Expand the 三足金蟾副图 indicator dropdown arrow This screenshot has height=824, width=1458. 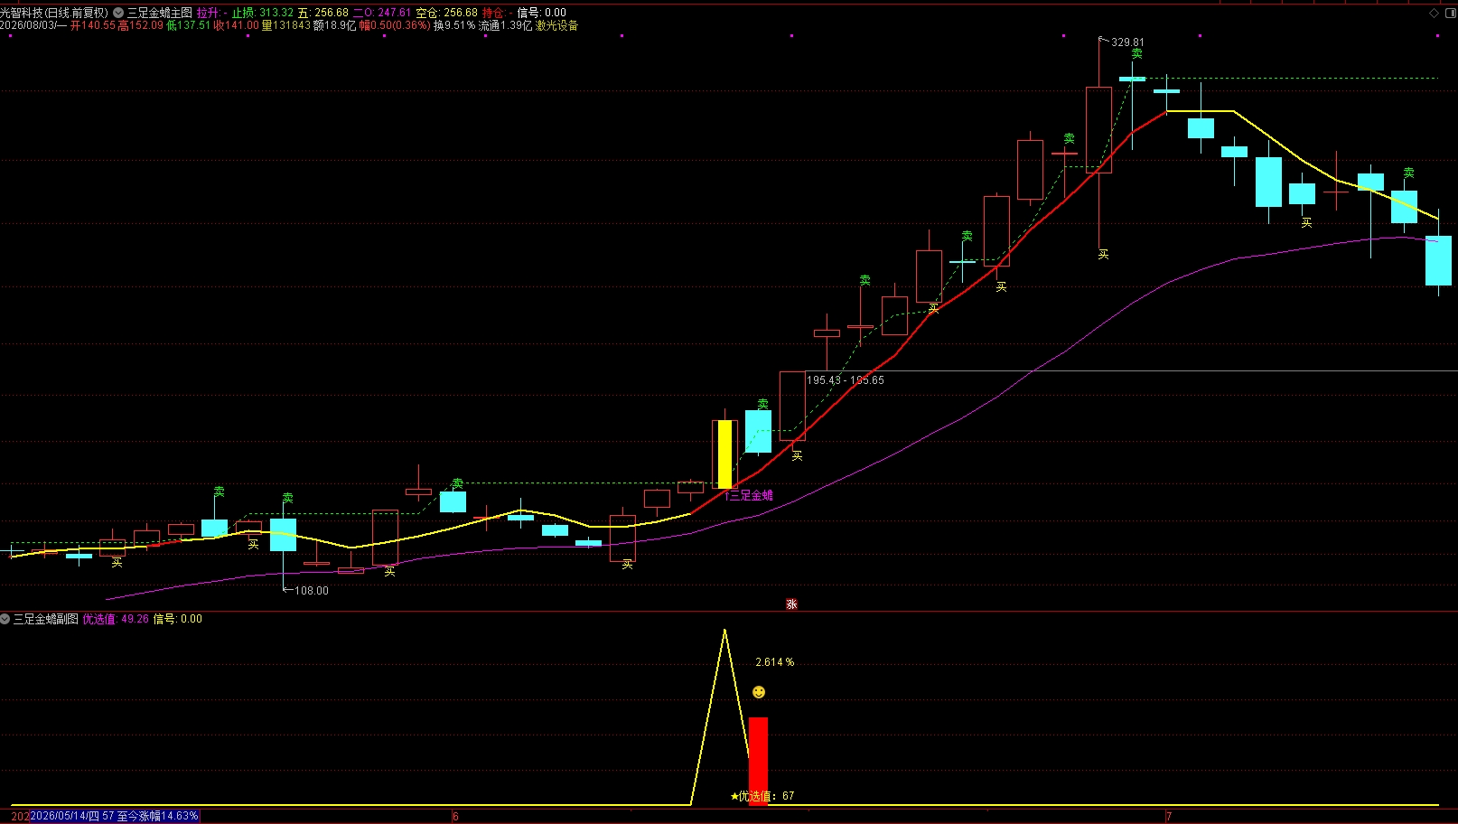point(5,619)
